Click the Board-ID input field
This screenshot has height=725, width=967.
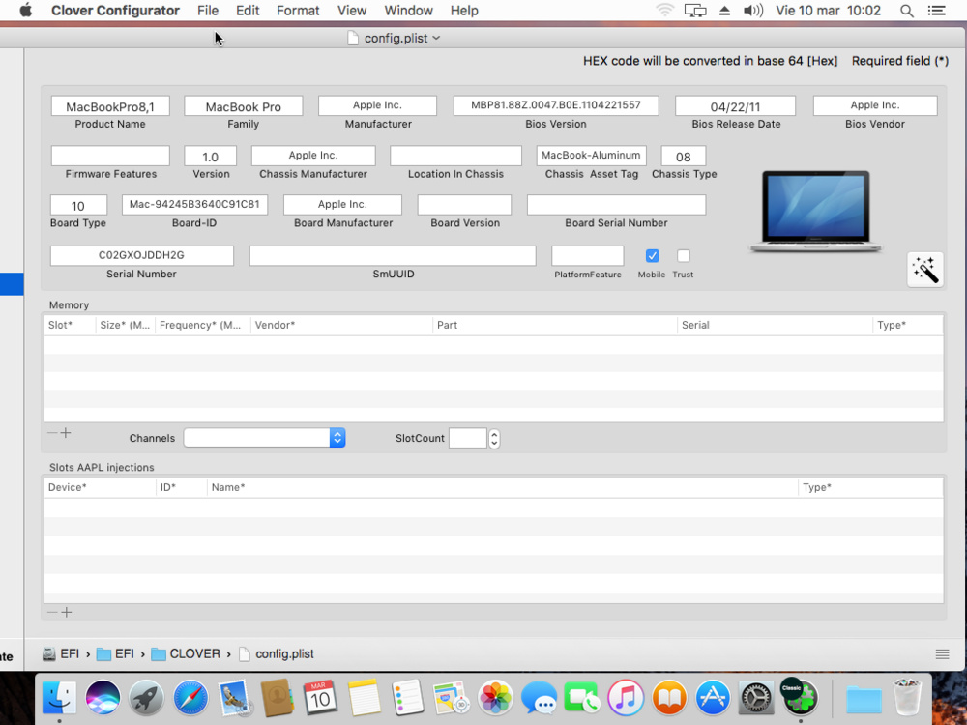point(195,205)
